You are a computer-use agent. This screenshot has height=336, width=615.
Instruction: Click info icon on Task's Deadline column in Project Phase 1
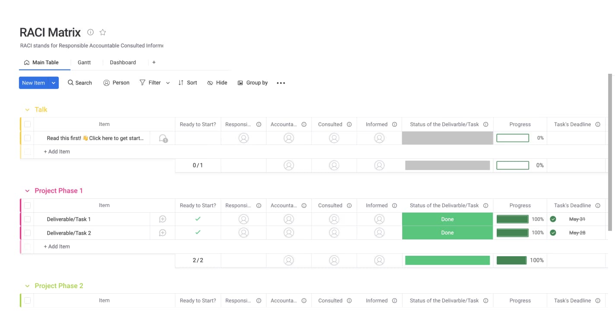[x=598, y=205]
